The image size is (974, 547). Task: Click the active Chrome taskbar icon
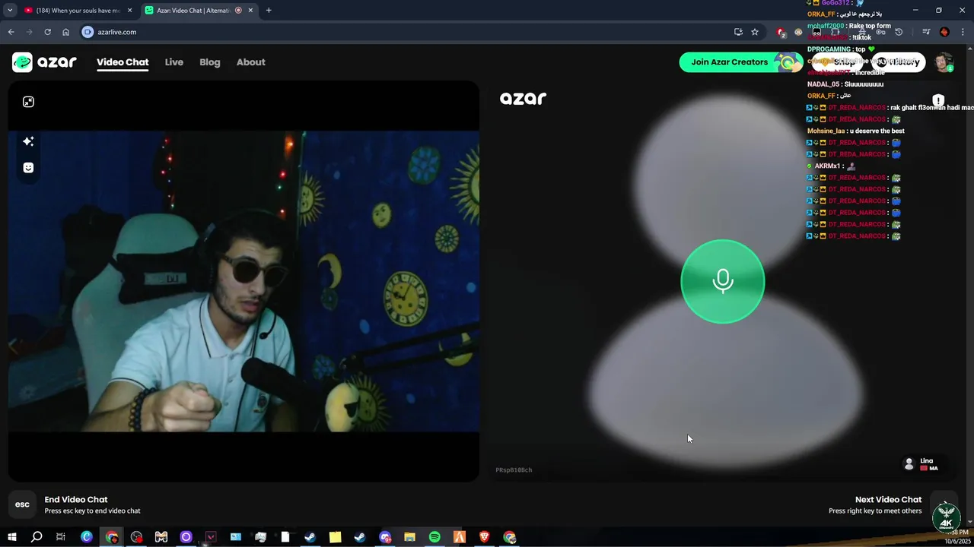pos(112,537)
